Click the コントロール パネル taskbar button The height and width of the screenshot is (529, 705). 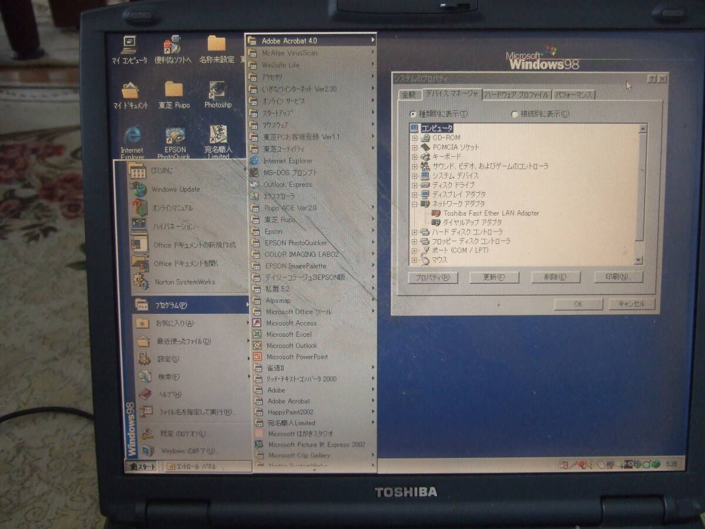(x=207, y=467)
